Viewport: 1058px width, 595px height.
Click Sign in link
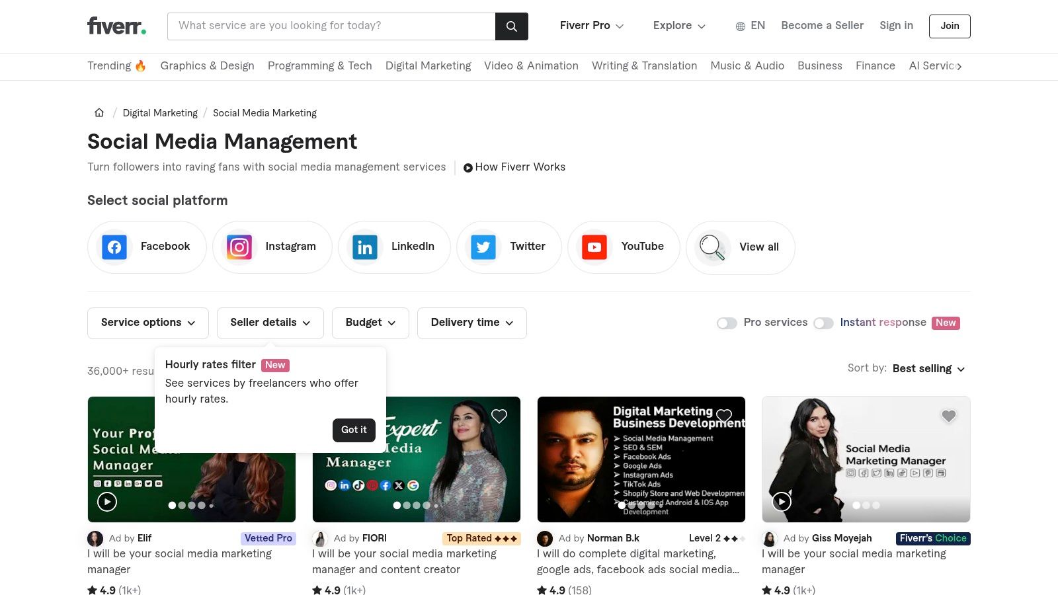pyautogui.click(x=896, y=26)
